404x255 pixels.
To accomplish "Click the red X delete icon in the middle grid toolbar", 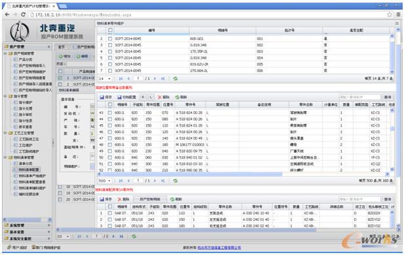I will point(159,97).
